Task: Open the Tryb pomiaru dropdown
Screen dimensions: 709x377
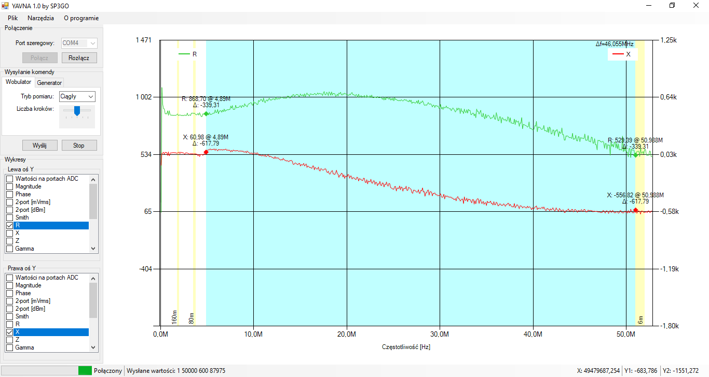Action: [77, 96]
